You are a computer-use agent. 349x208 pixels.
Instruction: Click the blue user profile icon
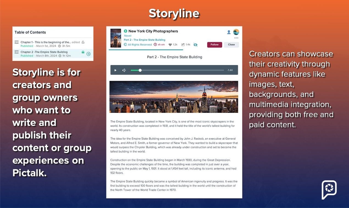(x=229, y=32)
